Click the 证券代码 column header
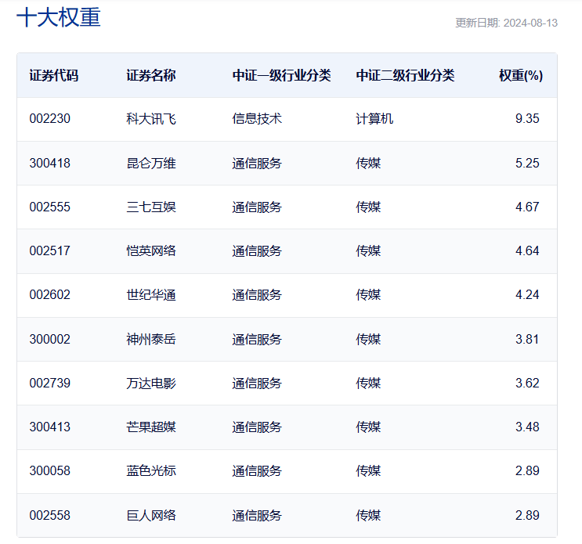The width and height of the screenshot is (582, 544). [54, 75]
